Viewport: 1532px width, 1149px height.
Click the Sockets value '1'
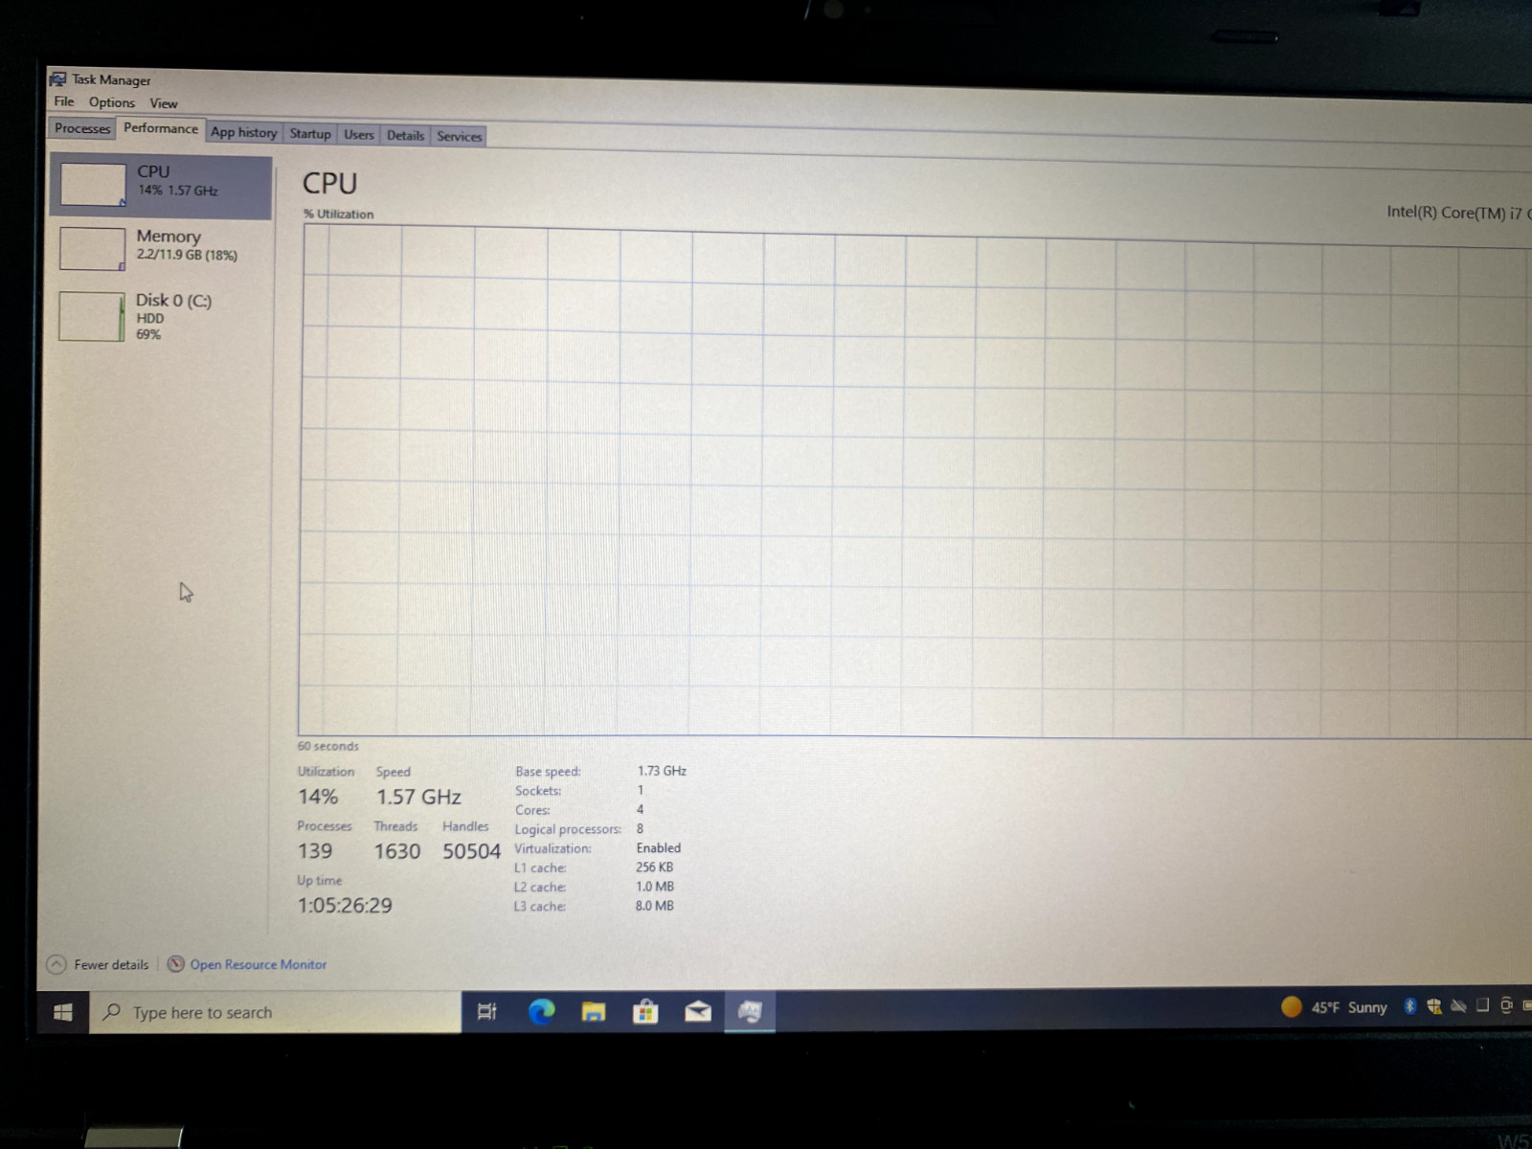click(x=641, y=790)
